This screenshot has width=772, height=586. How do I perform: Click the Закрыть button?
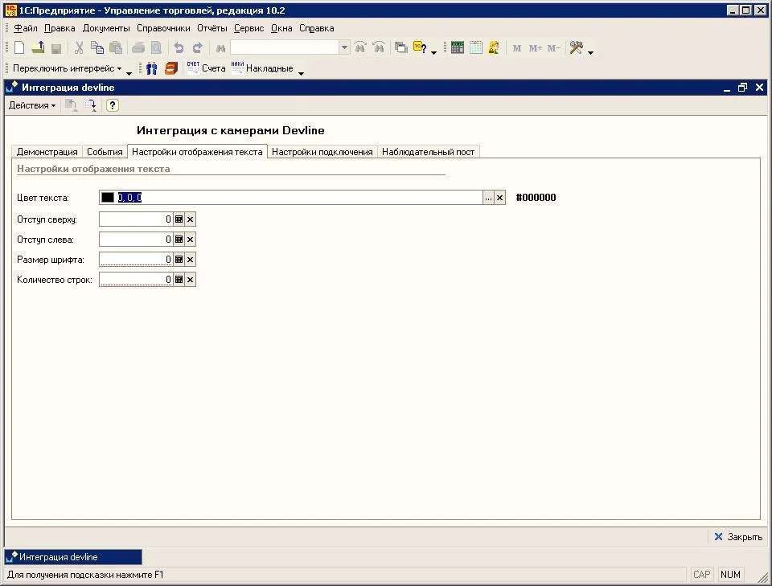(x=737, y=537)
